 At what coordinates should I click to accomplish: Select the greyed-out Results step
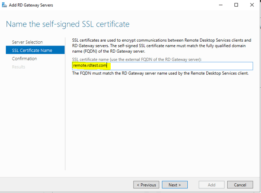[x=19, y=67]
